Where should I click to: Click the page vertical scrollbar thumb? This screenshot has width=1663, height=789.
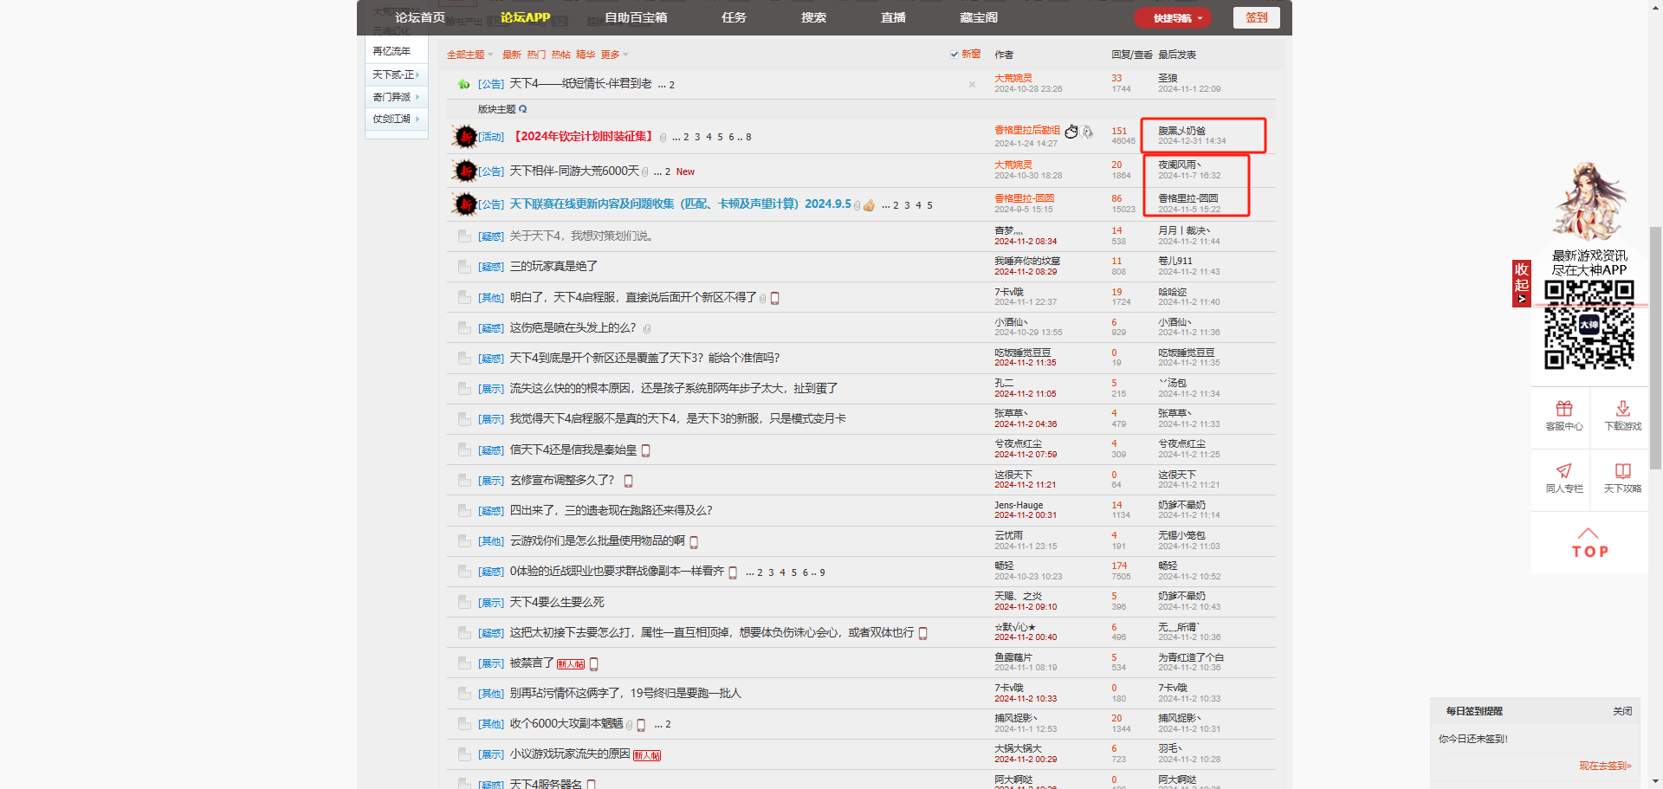click(x=1655, y=347)
